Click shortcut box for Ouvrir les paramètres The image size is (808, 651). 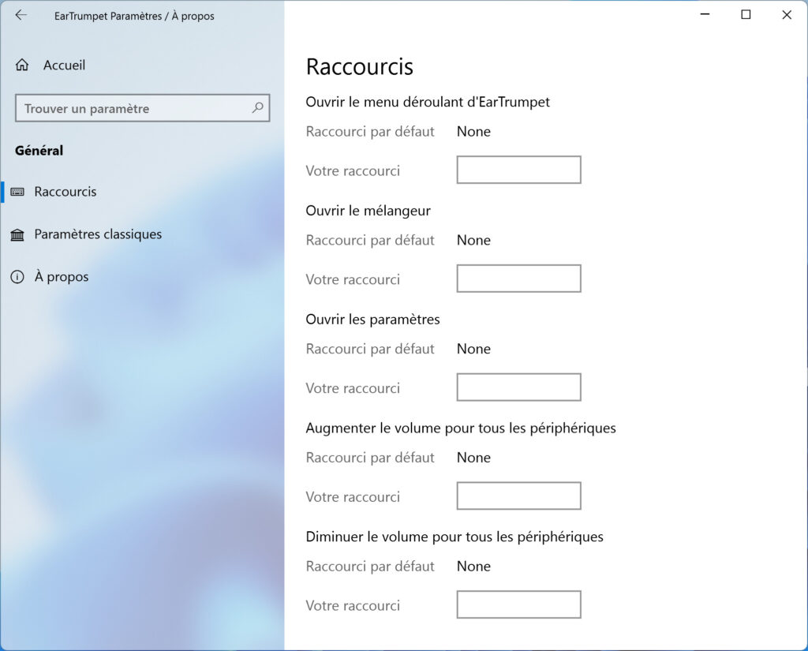[519, 387]
